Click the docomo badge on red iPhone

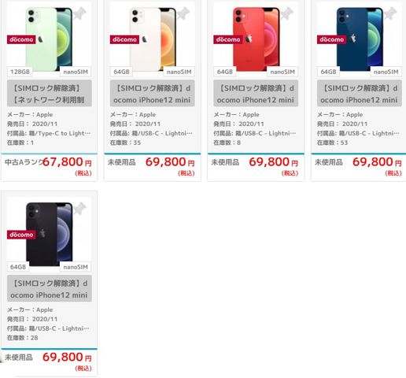tap(228, 39)
